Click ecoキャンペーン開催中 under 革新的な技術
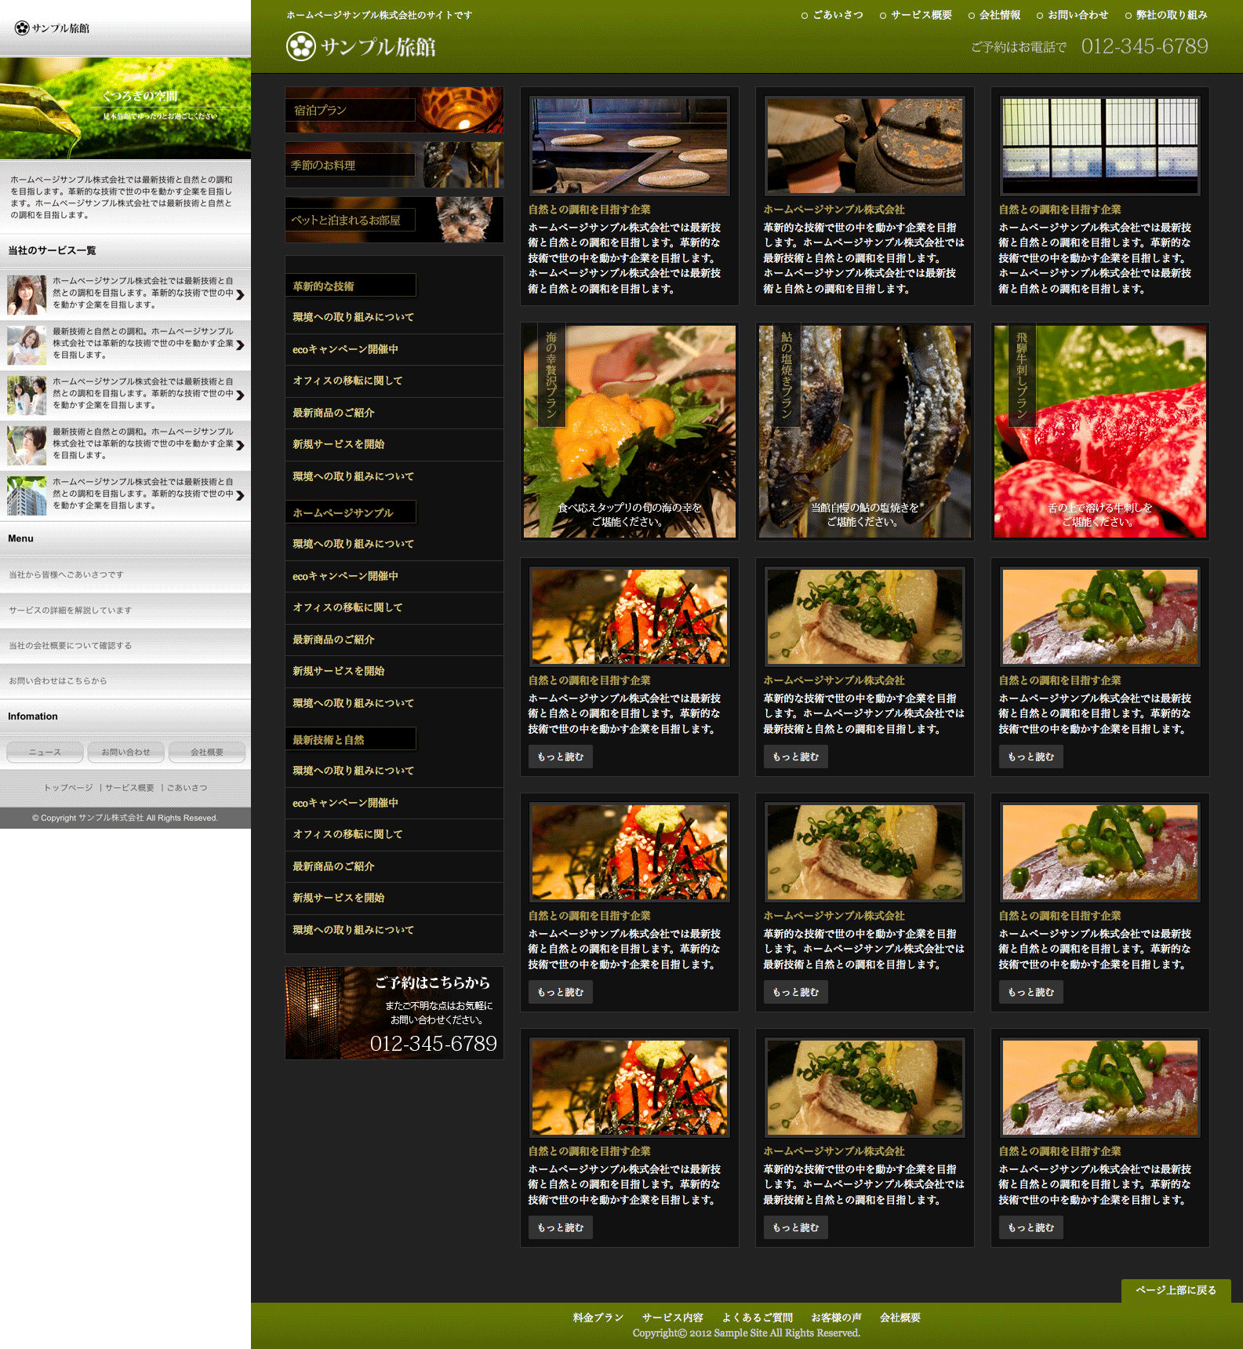Screen dimensions: 1243x1349 (345, 349)
